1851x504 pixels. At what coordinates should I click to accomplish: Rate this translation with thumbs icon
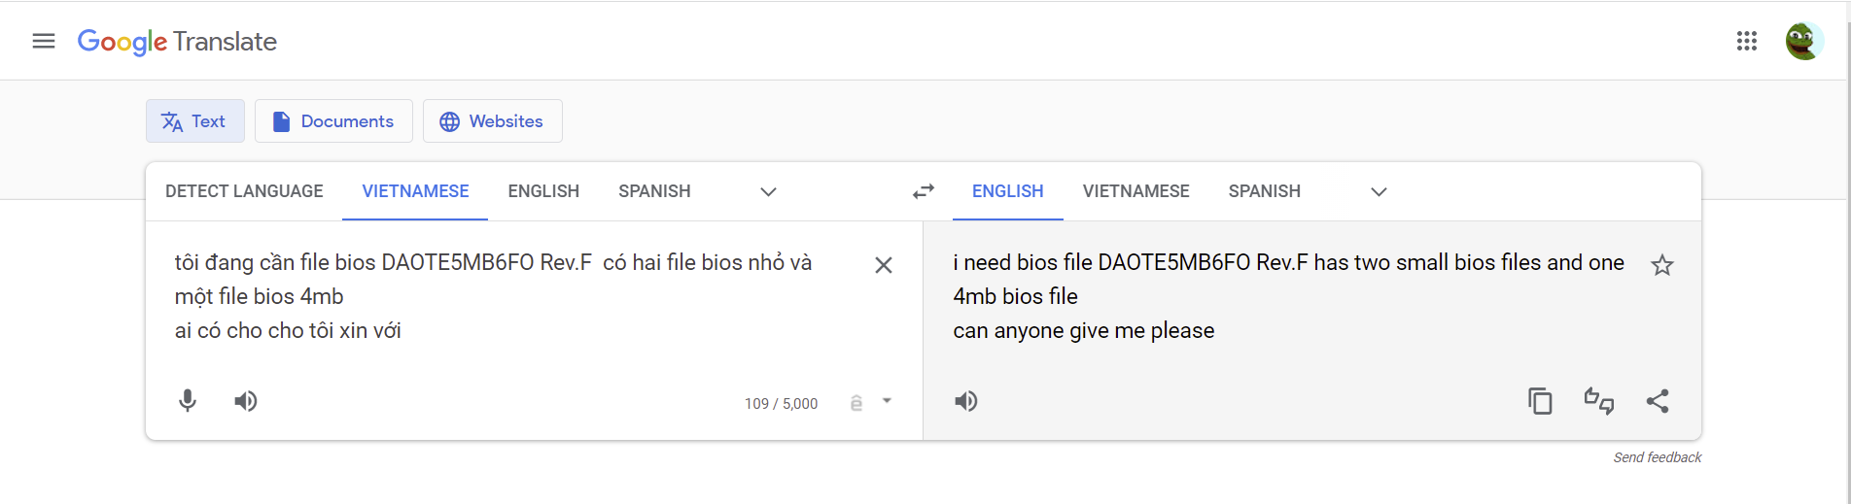[x=1599, y=401]
